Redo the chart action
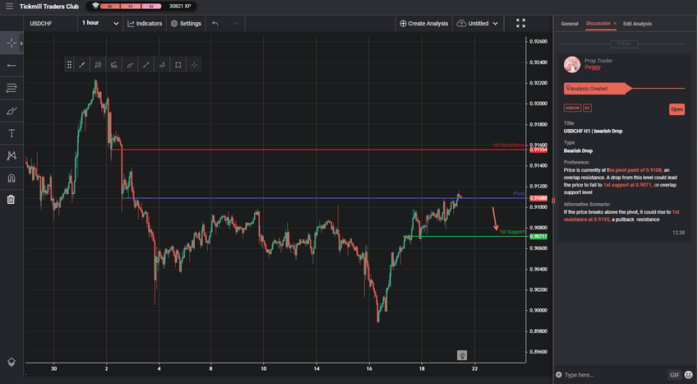The height and width of the screenshot is (384, 698). [x=235, y=24]
